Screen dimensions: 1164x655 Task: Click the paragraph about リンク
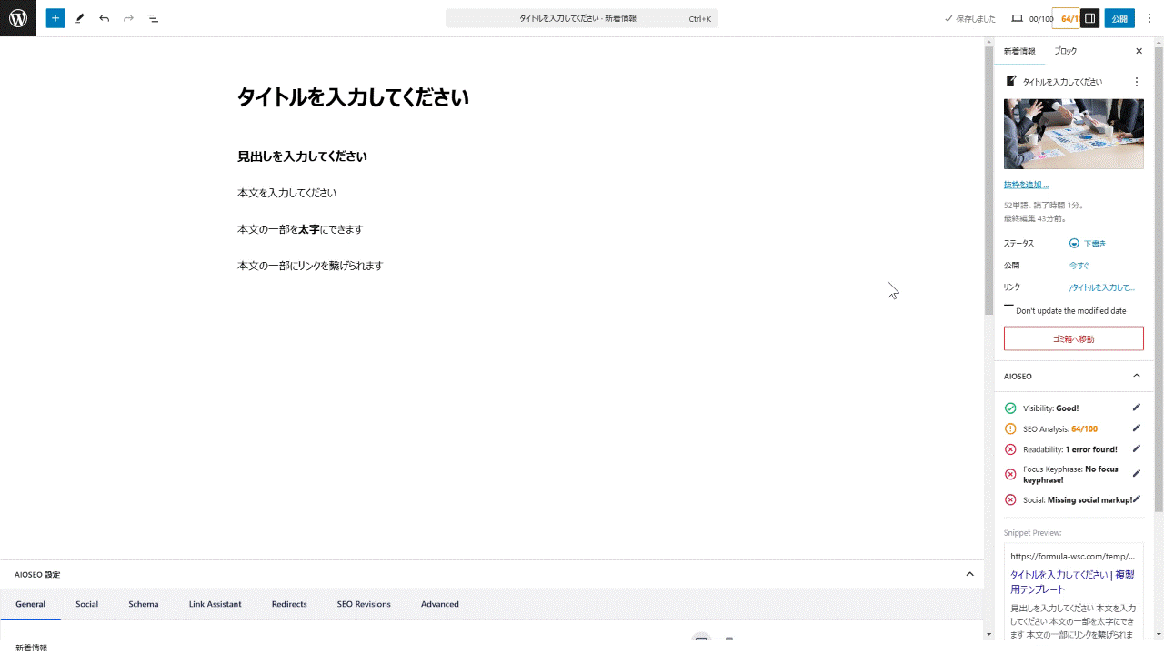pyautogui.click(x=310, y=266)
